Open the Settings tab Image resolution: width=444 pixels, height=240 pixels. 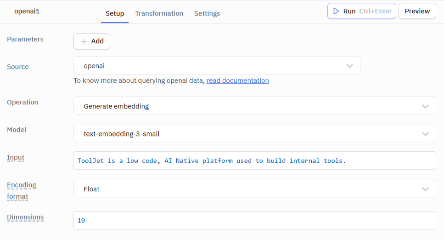pos(207,13)
